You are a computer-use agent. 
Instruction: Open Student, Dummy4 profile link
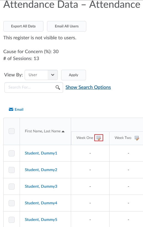click(x=41, y=203)
